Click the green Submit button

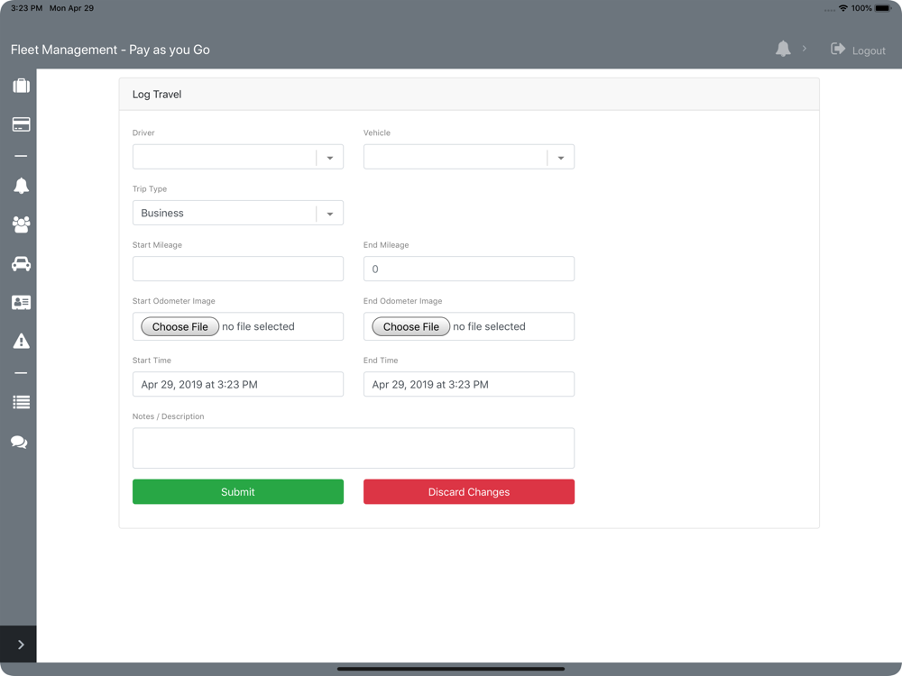[237, 492]
